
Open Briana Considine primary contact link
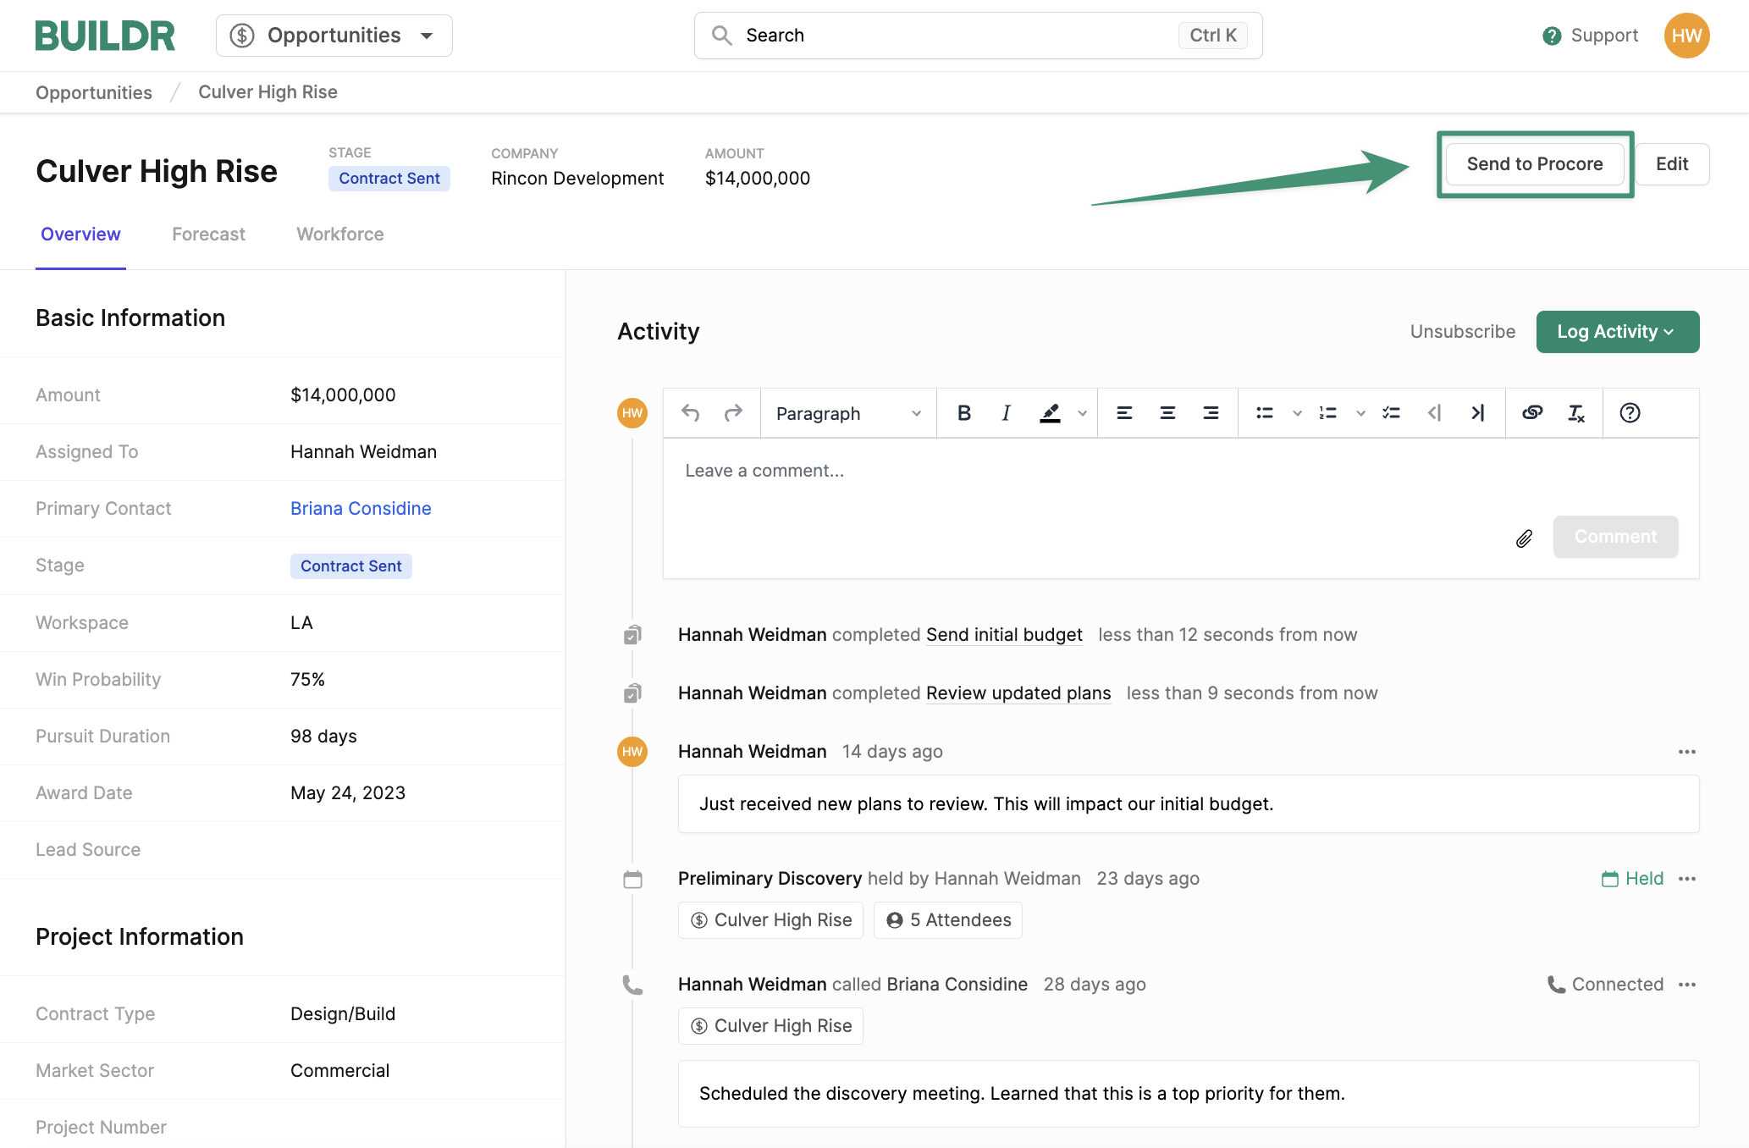click(x=361, y=509)
